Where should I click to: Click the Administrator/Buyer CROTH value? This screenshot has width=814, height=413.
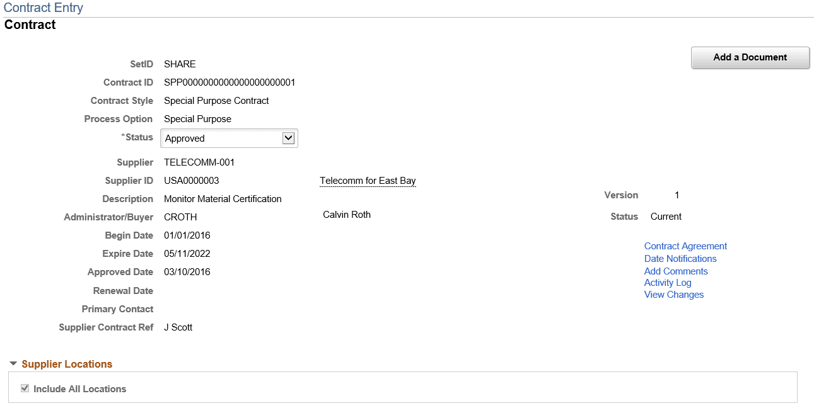coord(180,217)
